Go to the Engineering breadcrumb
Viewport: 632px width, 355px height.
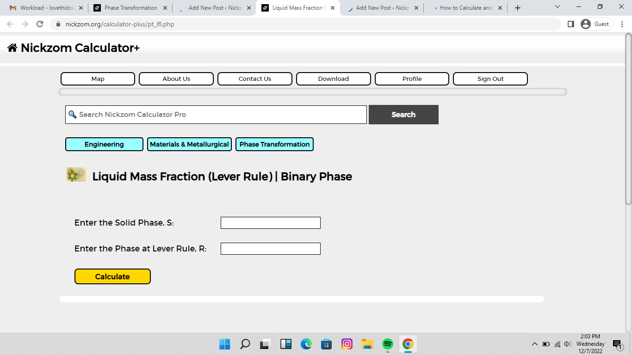[104, 144]
